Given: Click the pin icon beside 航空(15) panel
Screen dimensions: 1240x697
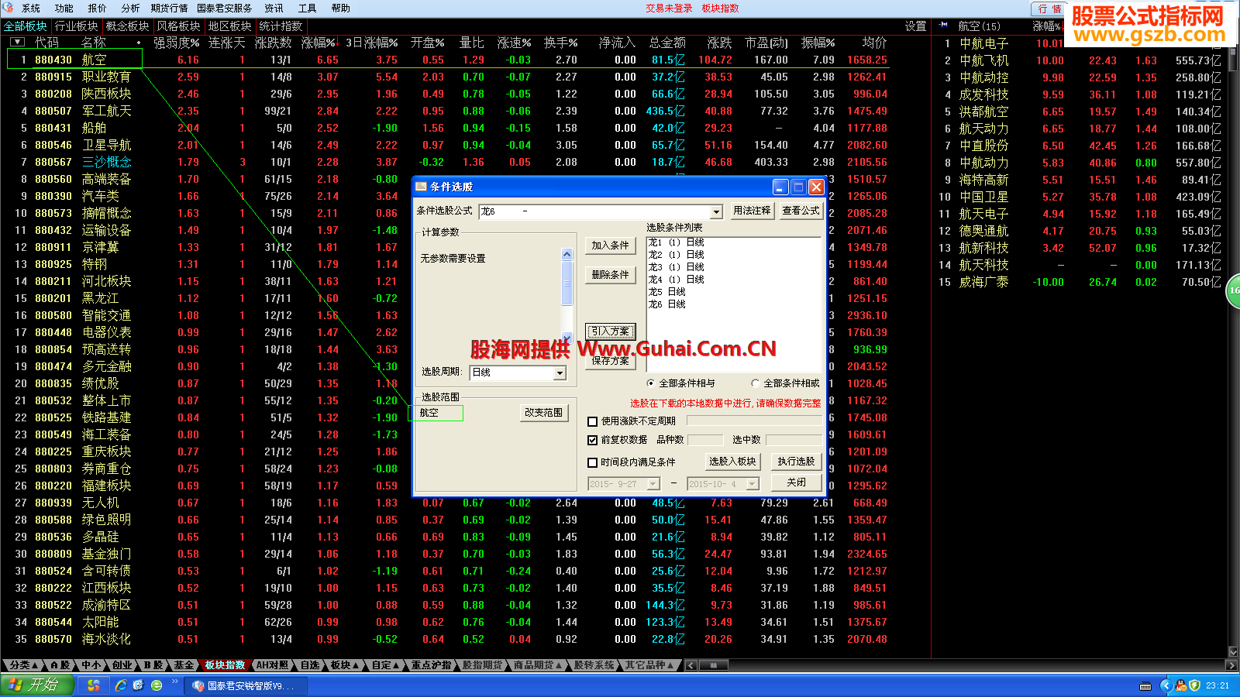Looking at the screenshot, I should [943, 26].
